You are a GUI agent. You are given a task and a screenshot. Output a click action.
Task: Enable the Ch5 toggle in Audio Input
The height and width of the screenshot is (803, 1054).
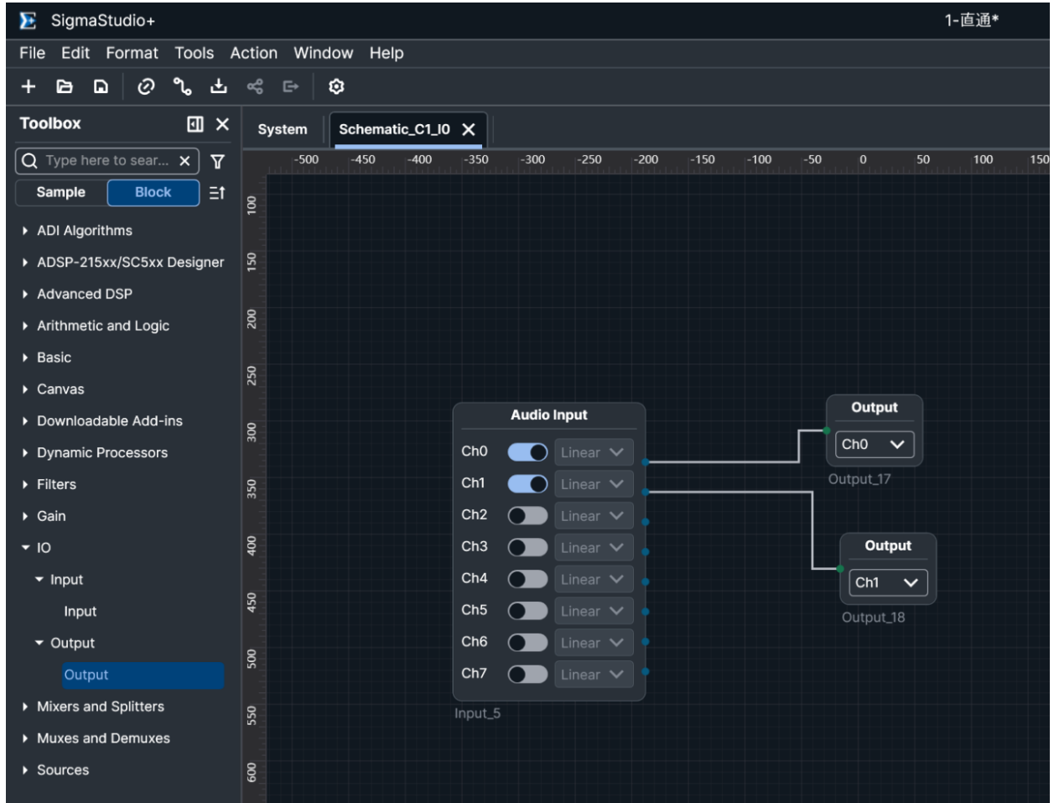527,612
